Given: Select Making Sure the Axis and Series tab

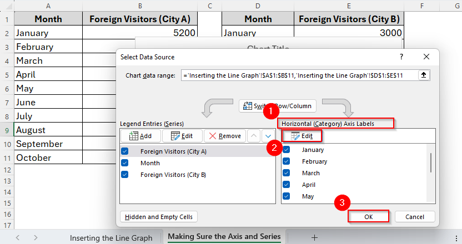Looking at the screenshot, I should (224, 237).
